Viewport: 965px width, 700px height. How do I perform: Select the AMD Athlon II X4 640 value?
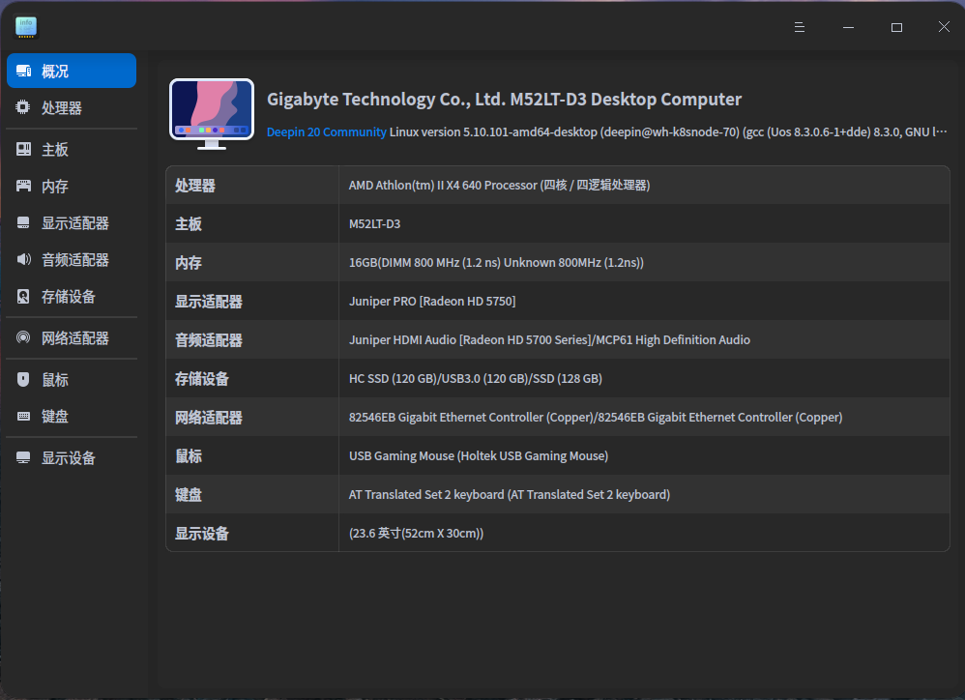pos(499,185)
